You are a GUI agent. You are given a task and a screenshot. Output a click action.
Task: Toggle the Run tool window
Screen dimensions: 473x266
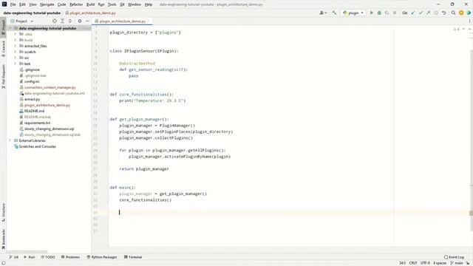(x=30, y=257)
